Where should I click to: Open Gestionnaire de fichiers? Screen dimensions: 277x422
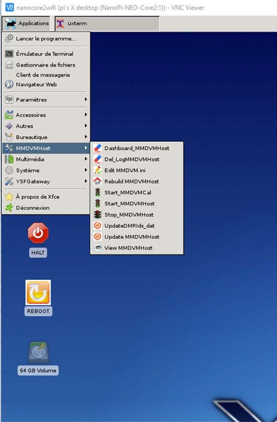click(46, 65)
